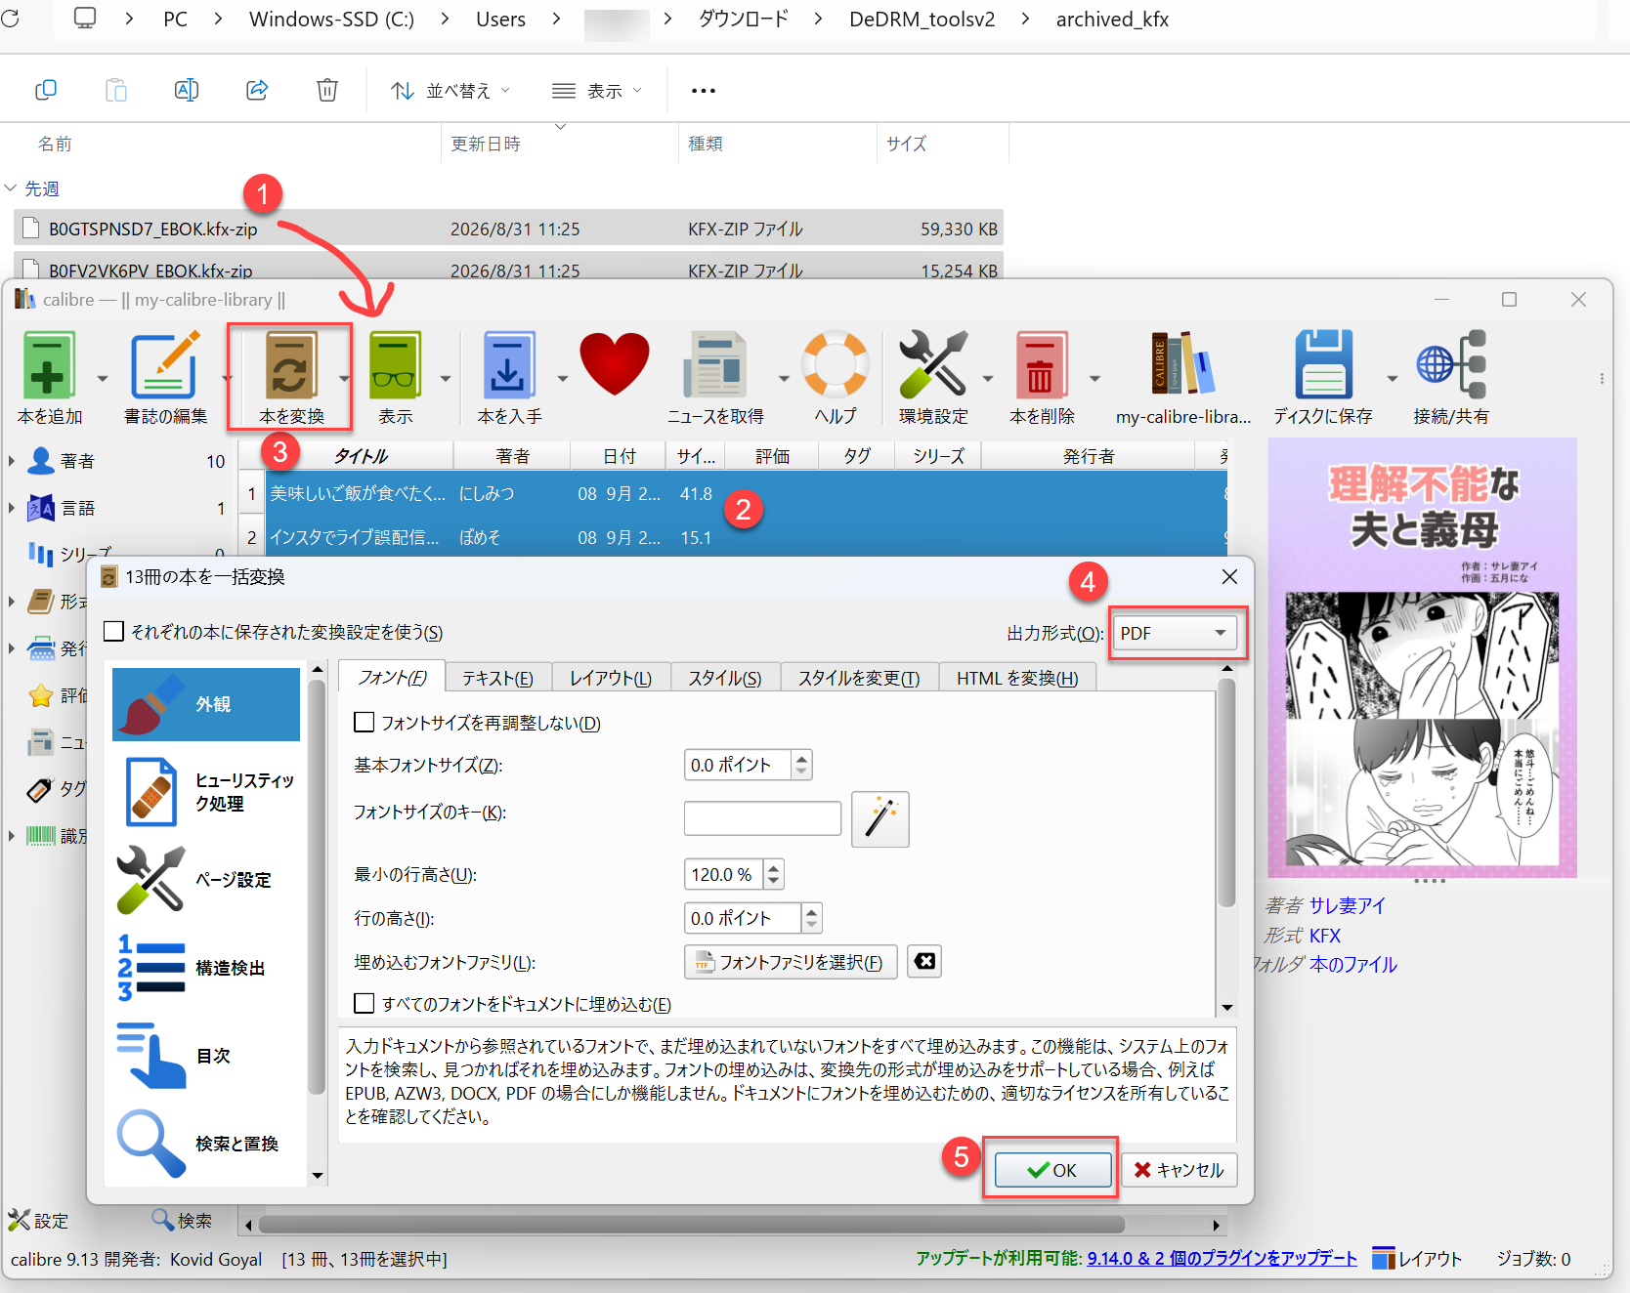
Task: Switch to the スタイル tab
Action: (725, 678)
